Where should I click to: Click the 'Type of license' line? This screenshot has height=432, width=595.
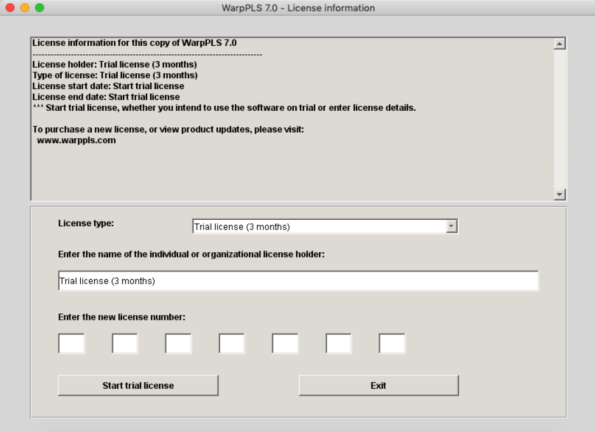click(x=115, y=75)
